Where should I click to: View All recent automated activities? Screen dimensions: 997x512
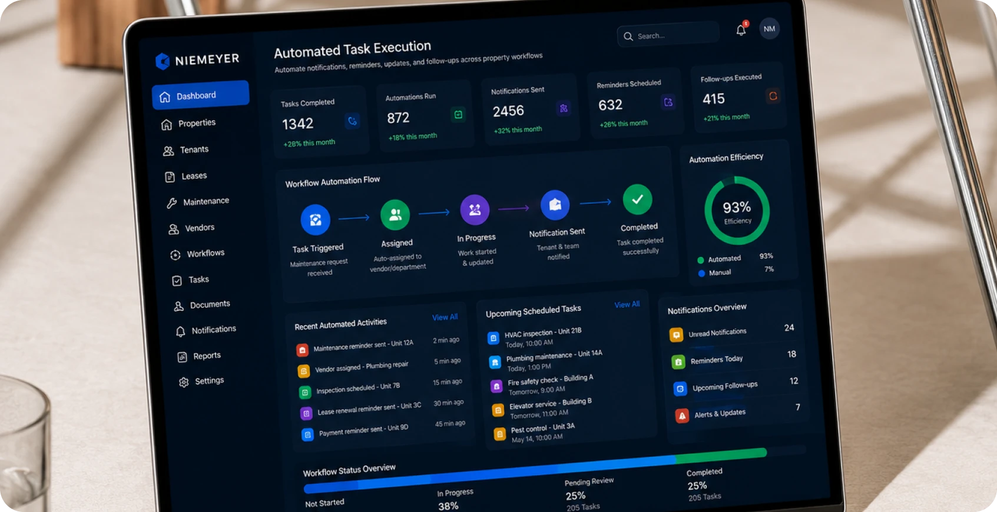(x=445, y=317)
